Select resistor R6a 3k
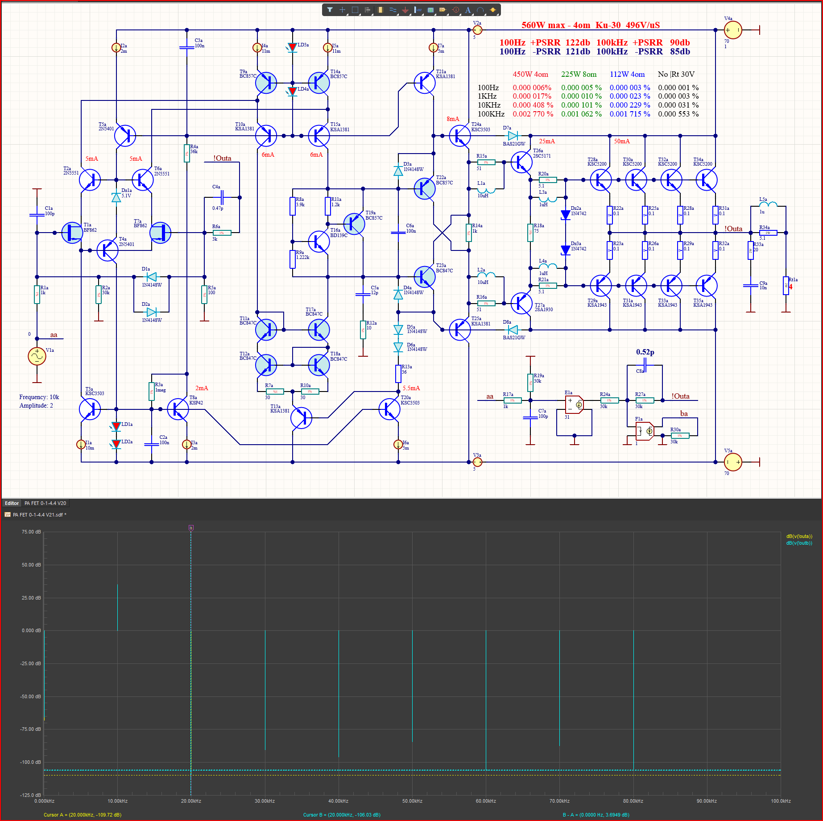Screen dimensions: 823x821 [222, 233]
